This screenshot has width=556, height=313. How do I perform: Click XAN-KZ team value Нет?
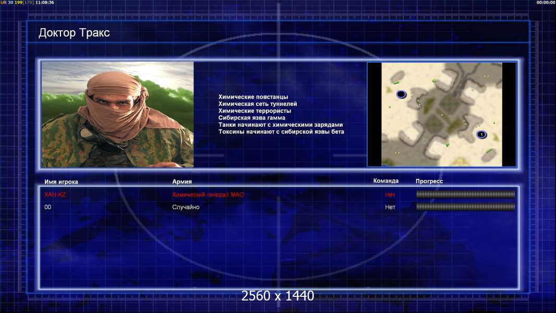point(390,195)
